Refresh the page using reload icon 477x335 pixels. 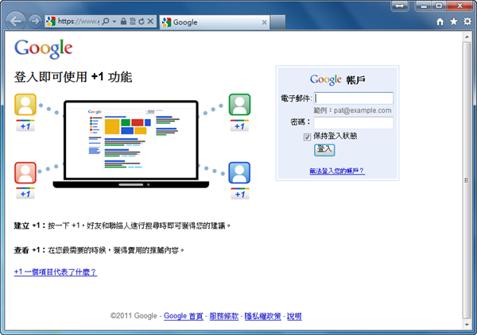click(142, 21)
